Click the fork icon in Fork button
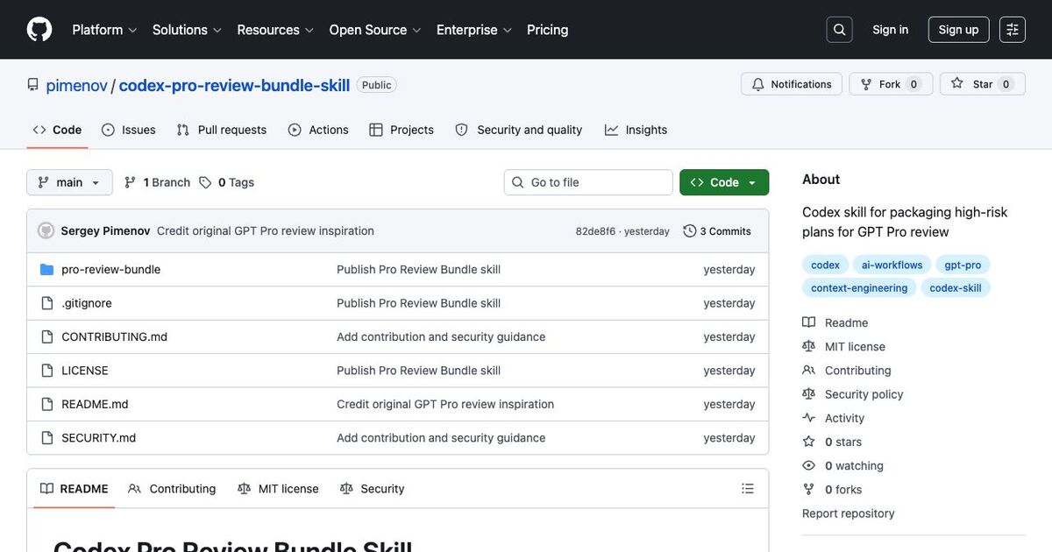 (866, 84)
